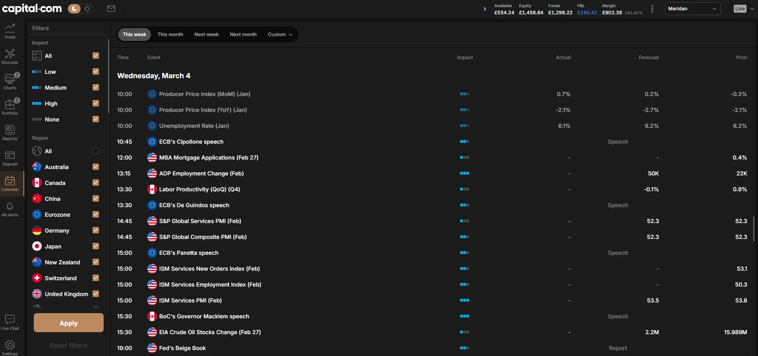The height and width of the screenshot is (356, 758).
Task: Click the Apply filters button
Action: [69, 323]
